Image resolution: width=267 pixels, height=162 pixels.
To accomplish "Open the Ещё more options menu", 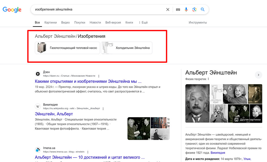I will 143,23.
